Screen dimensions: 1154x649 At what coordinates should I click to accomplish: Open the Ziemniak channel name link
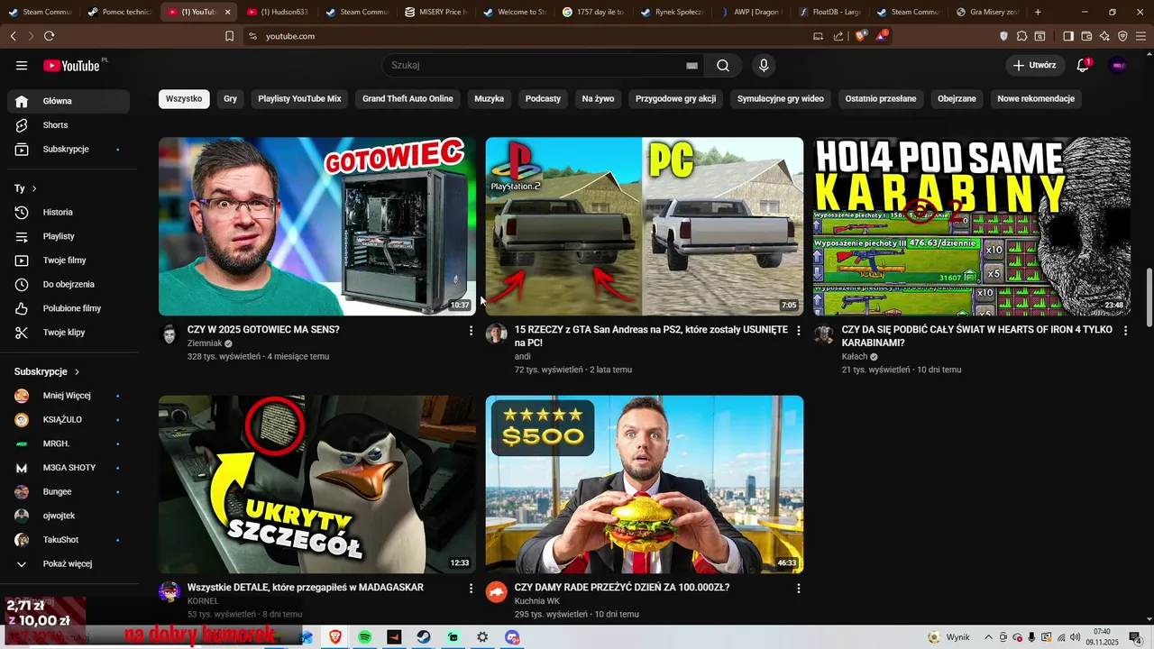pos(205,343)
